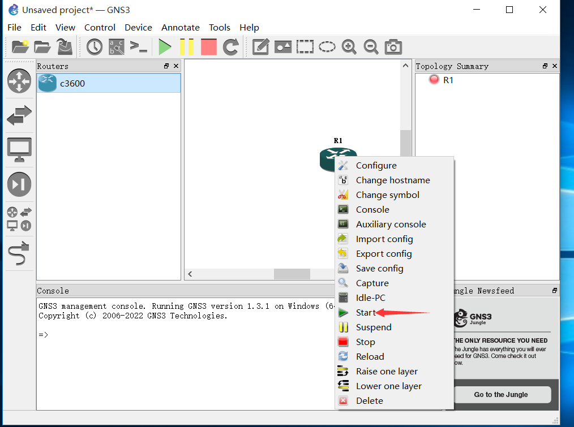Click the canvas scroll up arrow
Viewport: 574px width, 427px height.
(x=405, y=66)
